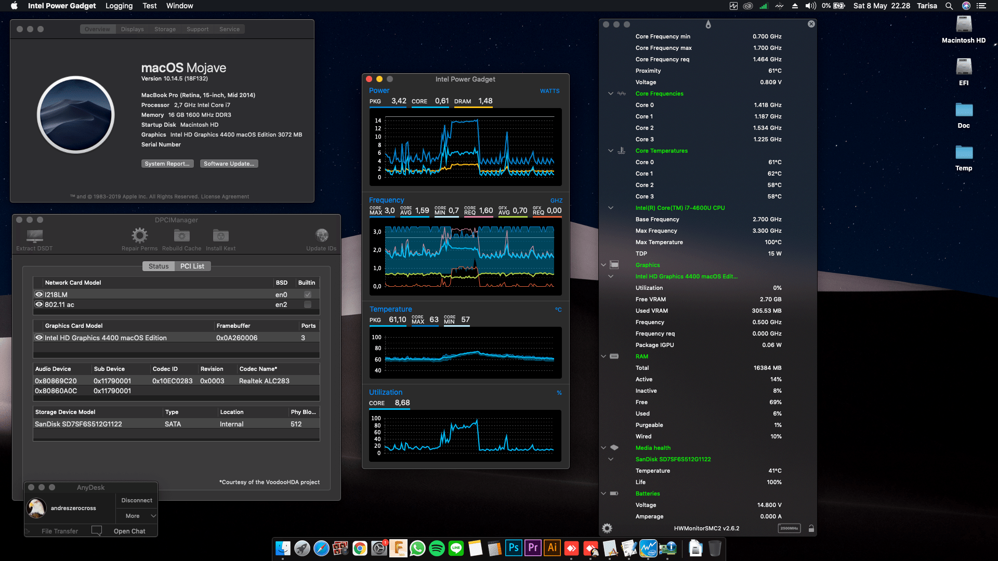Launch Illustrator from the Dock
The image size is (998, 561).
552,549
